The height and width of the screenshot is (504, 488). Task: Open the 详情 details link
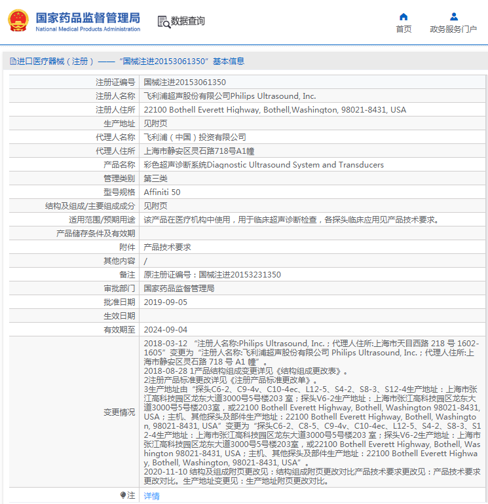151,496
